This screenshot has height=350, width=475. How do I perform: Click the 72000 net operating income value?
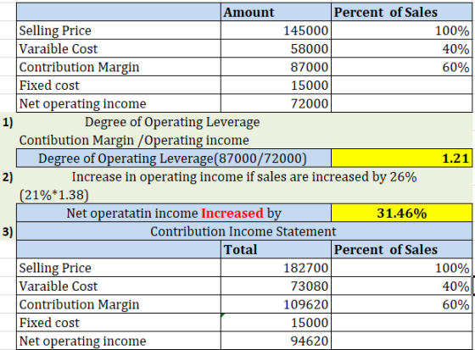(x=276, y=103)
